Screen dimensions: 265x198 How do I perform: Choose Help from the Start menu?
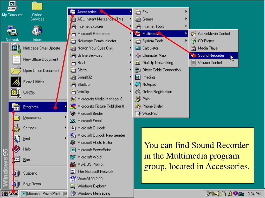[x=38, y=149]
